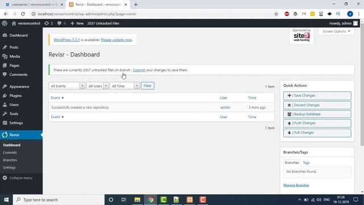Open File Explorer from the taskbar
Screen dimensions: 364x205
click(x=137, y=200)
